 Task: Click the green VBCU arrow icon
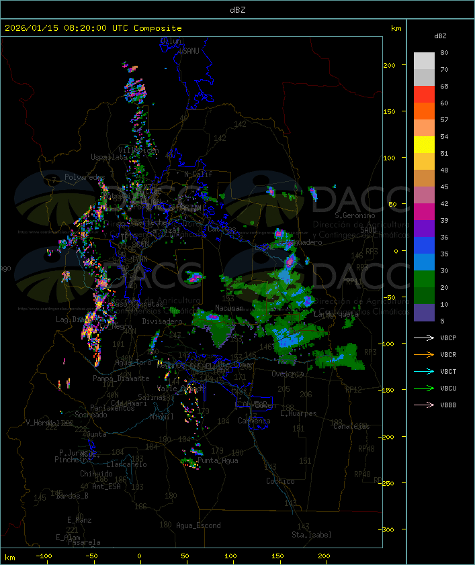point(424,388)
